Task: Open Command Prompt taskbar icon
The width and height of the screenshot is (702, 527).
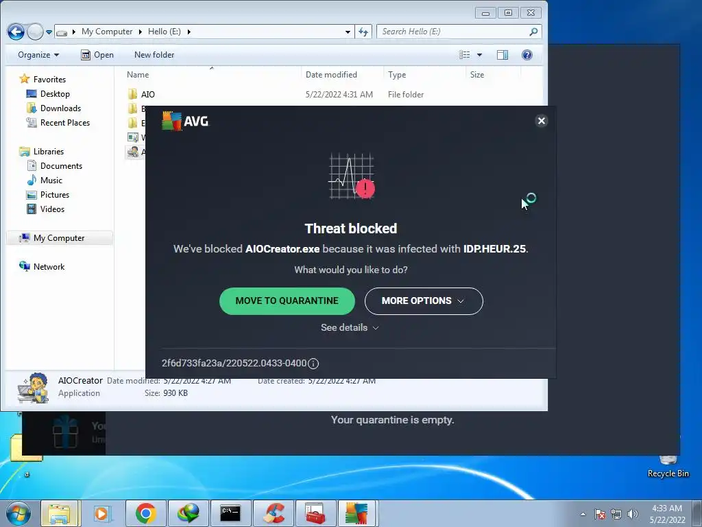Action: (x=230, y=513)
